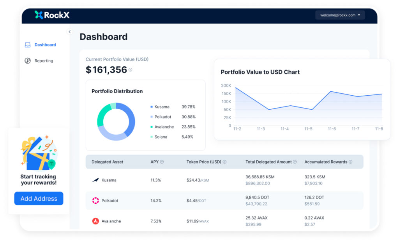Click the Avalanche logo icon in table
The width and height of the screenshot is (399, 242).
[x=95, y=221]
